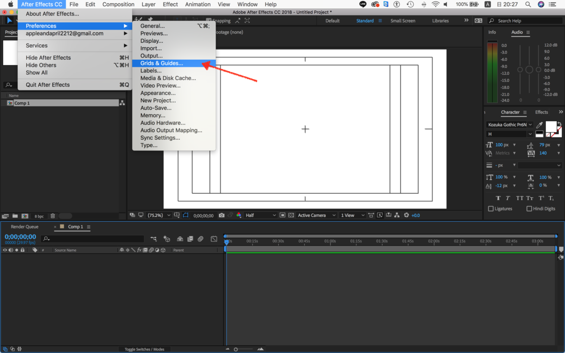The width and height of the screenshot is (565, 353).
Task: Take a snapshot with the camera icon
Action: tap(221, 215)
